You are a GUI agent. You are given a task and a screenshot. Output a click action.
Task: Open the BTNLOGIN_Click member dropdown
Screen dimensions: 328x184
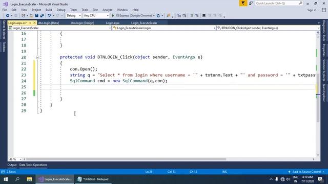(268, 28)
